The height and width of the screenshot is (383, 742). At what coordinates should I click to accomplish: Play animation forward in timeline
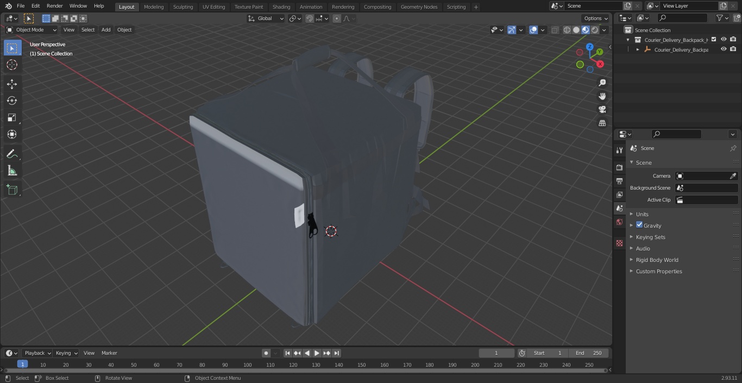[317, 353]
